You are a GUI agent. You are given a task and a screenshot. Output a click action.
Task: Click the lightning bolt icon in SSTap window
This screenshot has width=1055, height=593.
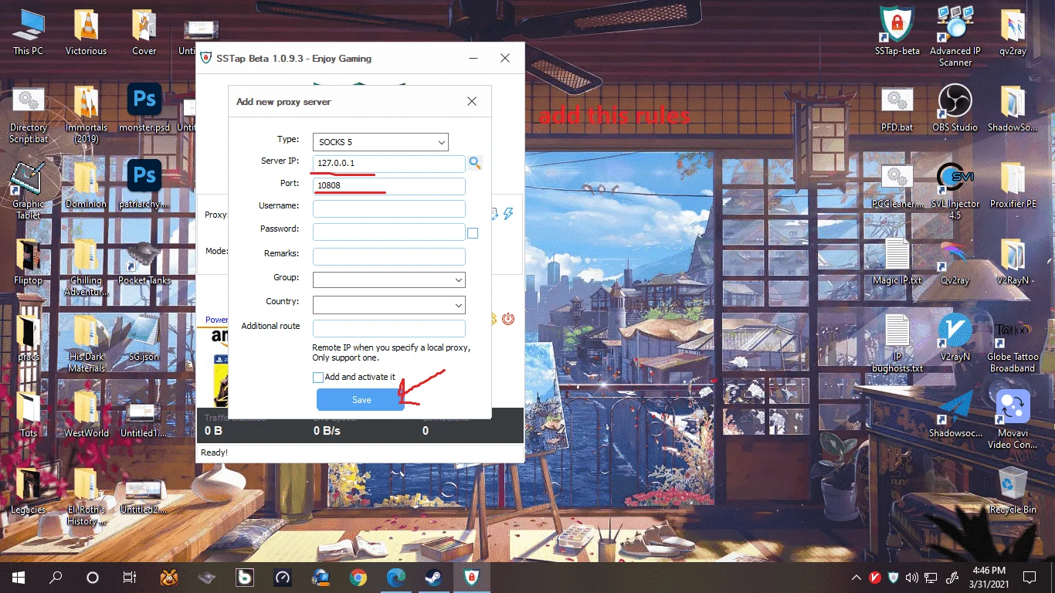[x=508, y=214]
